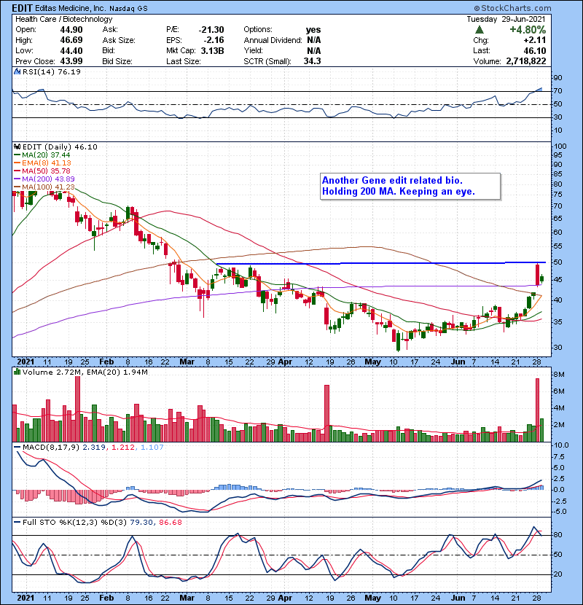Click the Chg value +2.11
The height and width of the screenshot is (605, 583).
(x=534, y=40)
